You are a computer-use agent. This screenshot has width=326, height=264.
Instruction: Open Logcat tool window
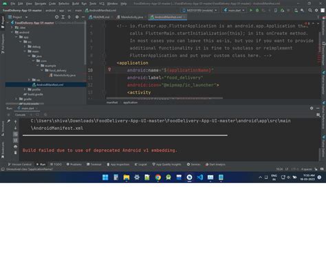coord(141,164)
